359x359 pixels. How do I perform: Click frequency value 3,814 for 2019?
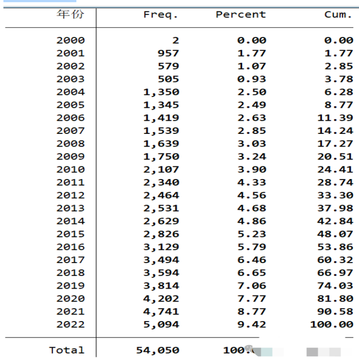click(x=161, y=286)
